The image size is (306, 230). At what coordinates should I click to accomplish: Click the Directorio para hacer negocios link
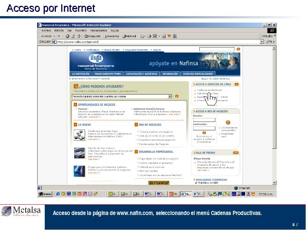[157, 140]
